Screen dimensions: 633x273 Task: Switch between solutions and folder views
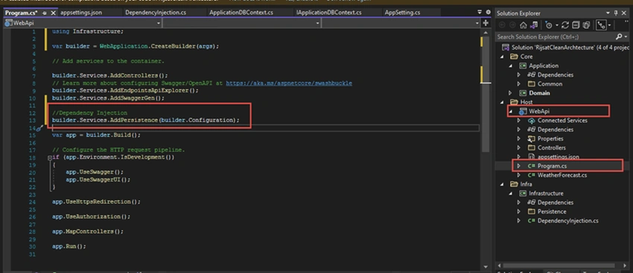click(534, 25)
